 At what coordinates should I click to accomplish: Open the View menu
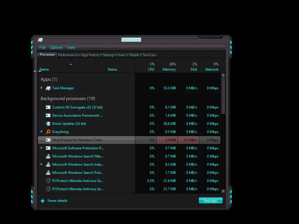71,48
